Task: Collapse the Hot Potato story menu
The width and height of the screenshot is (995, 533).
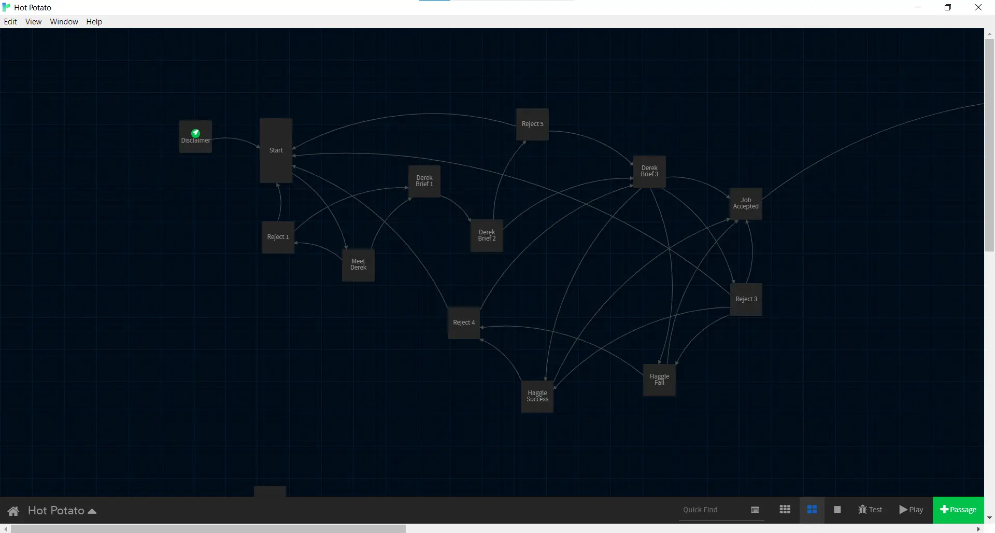Action: pos(92,511)
